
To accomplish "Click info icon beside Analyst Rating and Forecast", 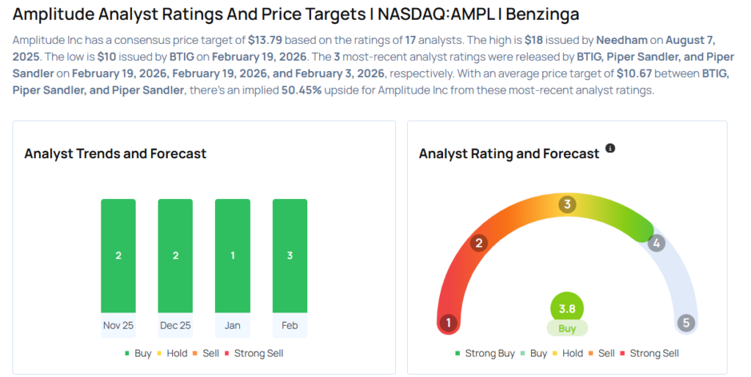I will 610,149.
